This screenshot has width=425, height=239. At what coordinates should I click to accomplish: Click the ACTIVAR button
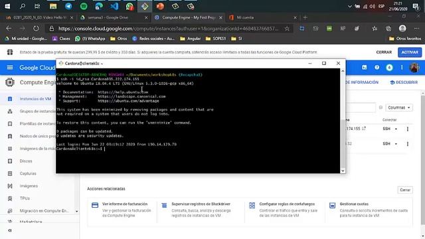pos(410,52)
